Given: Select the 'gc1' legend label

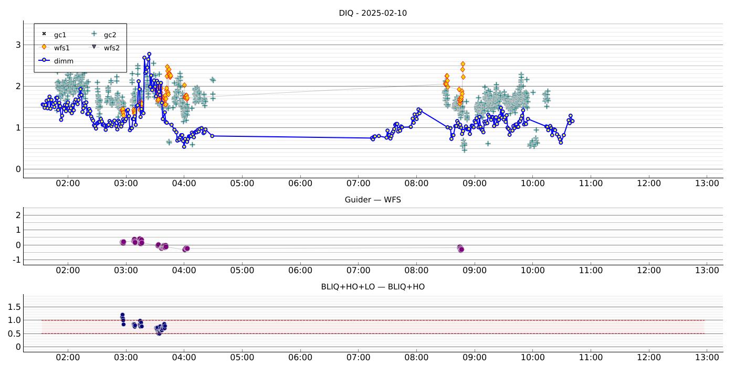Looking at the screenshot, I should click(x=60, y=35).
